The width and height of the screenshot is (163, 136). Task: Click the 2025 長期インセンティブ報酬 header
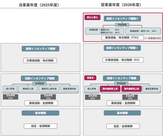[x=40, y=49]
